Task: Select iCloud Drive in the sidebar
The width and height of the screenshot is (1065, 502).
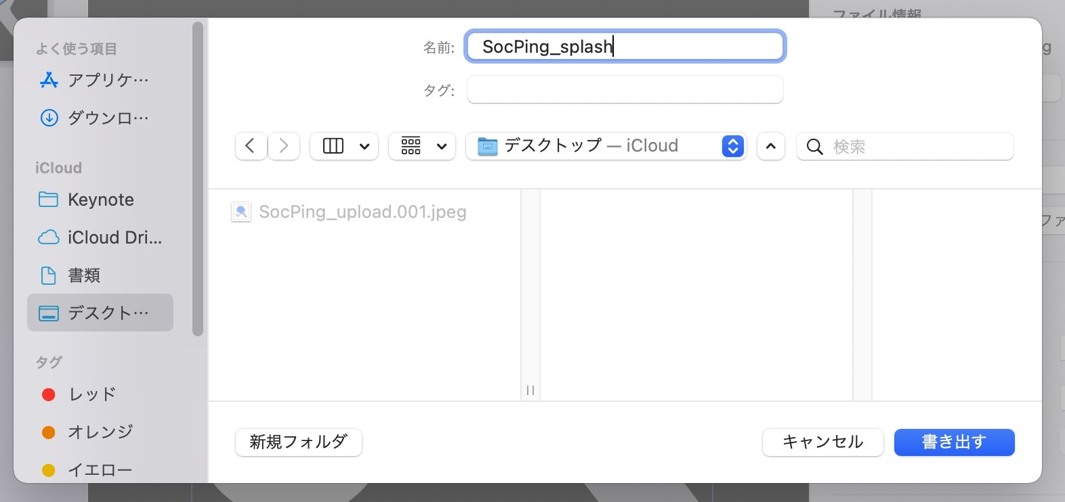Action: (x=100, y=237)
